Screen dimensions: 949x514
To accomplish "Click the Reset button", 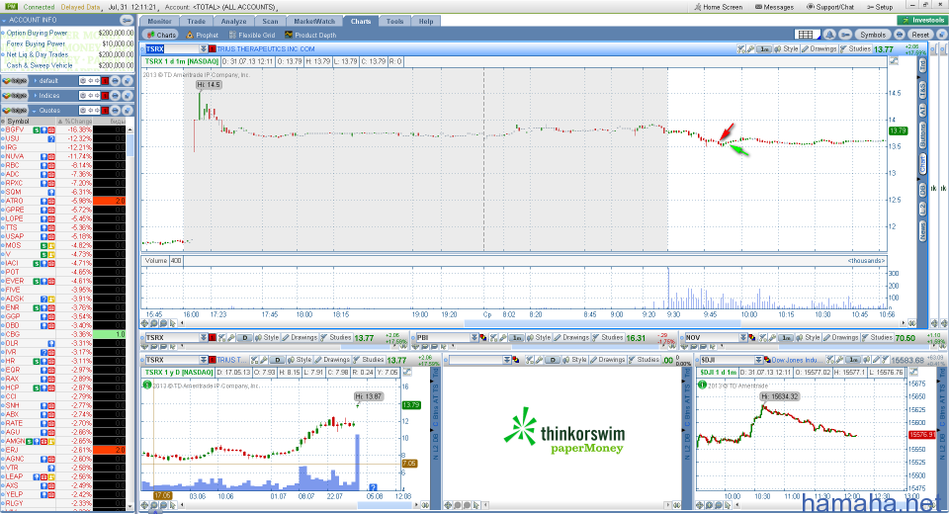I will 920,35.
